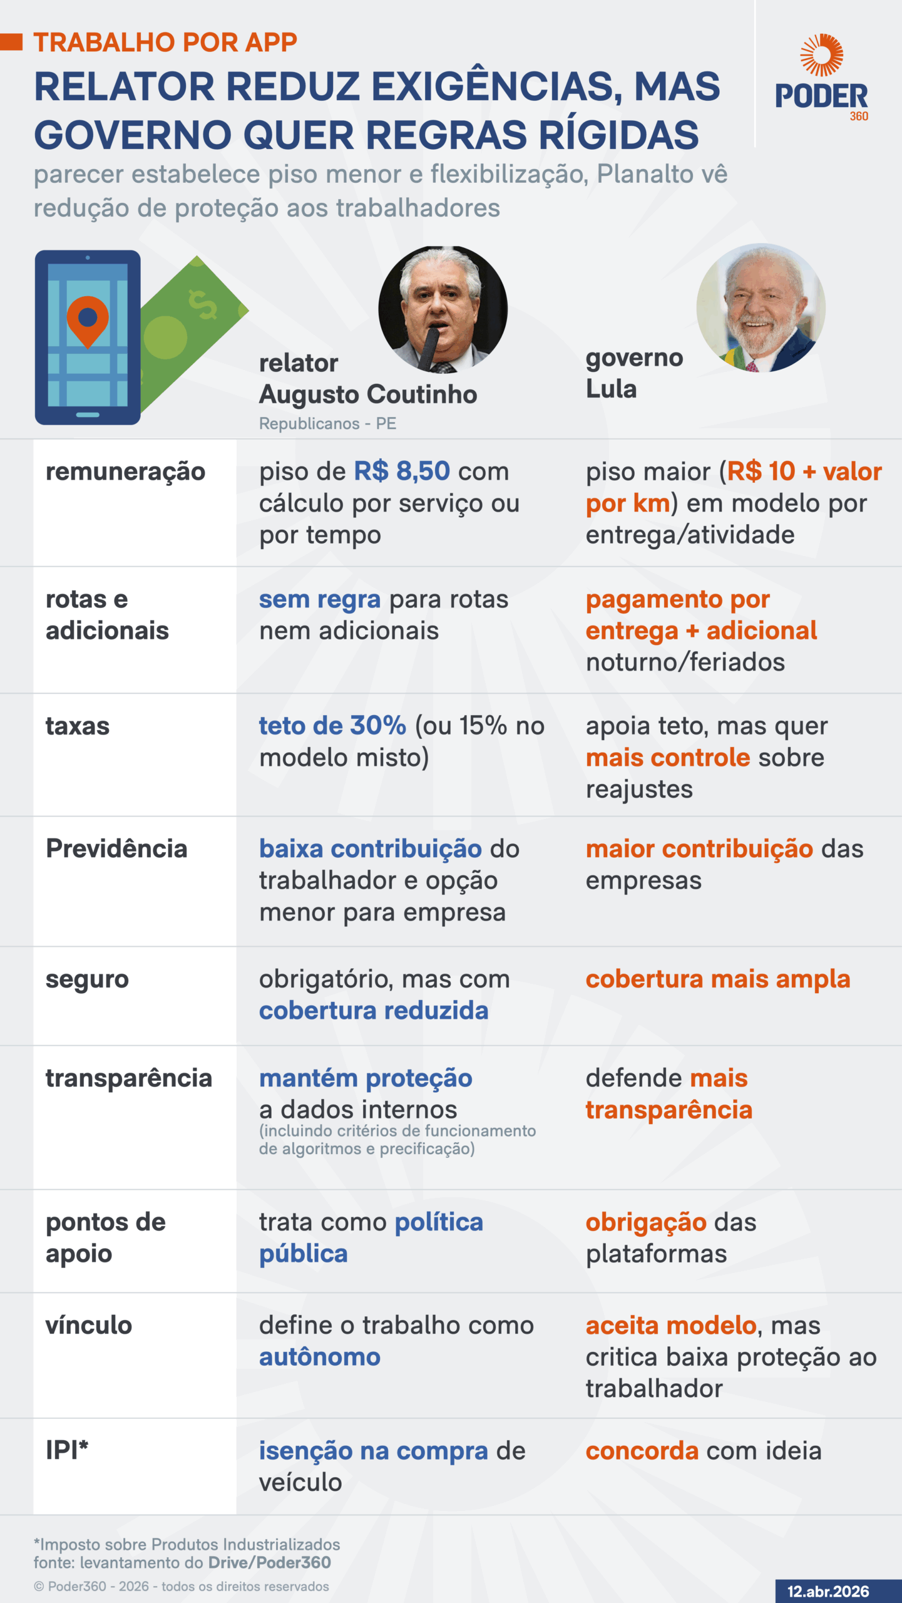Click the Poder360 sunburst logo
This screenshot has height=1603, width=902.
(x=821, y=56)
